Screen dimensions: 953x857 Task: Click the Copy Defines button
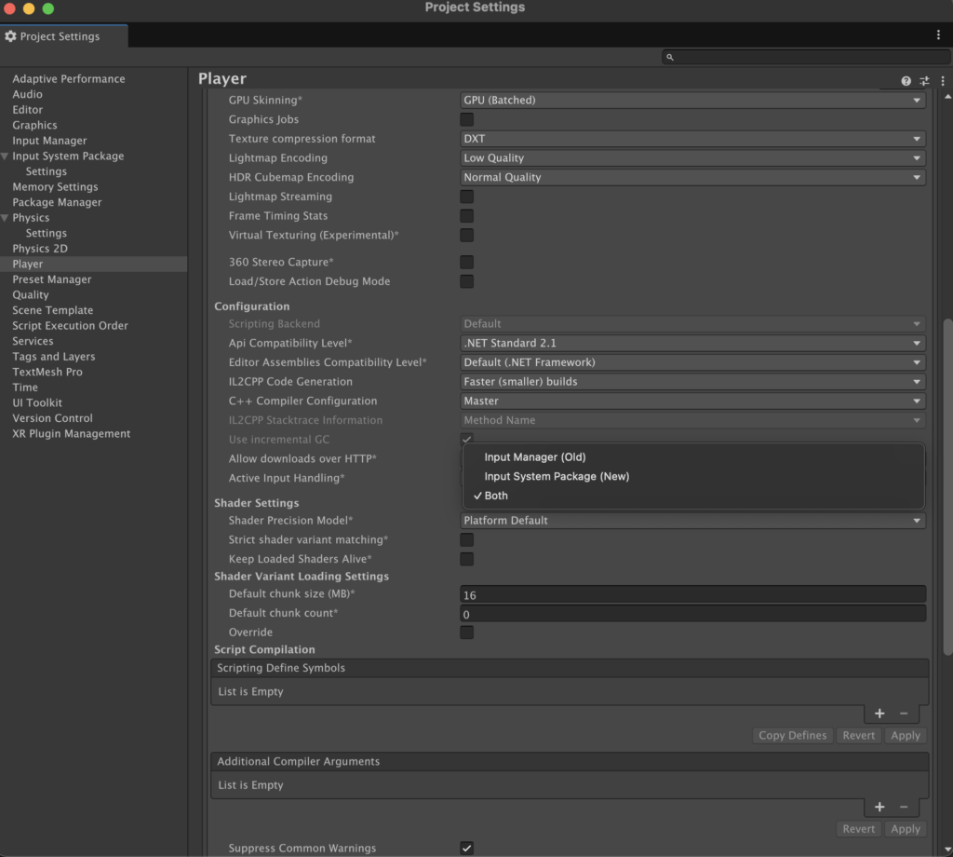(x=792, y=735)
